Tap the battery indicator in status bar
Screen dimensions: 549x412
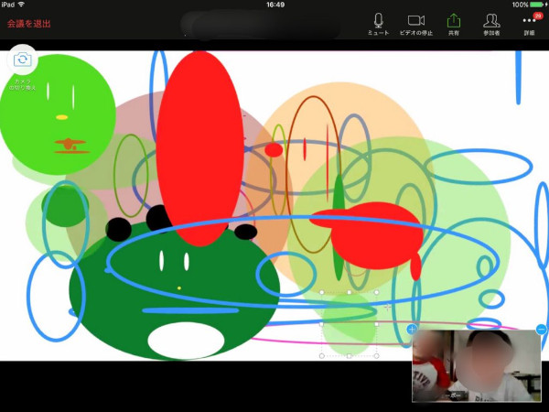pyautogui.click(x=535, y=5)
